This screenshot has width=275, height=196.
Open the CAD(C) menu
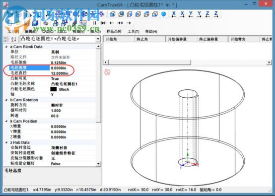pyautogui.click(x=48, y=32)
